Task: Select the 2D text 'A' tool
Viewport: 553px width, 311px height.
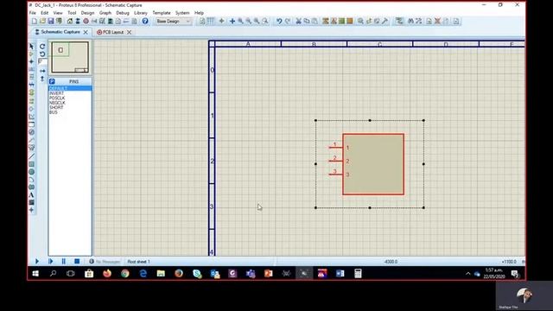Action: [x=31, y=194]
